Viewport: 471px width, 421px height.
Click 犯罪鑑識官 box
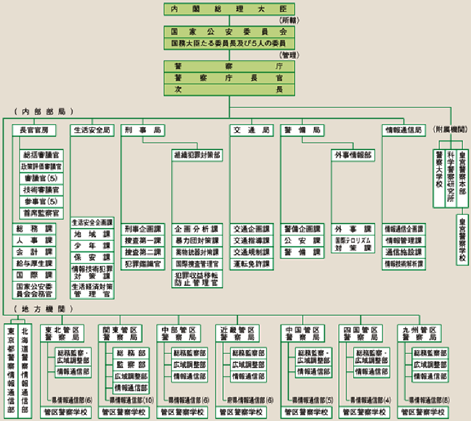(143, 264)
